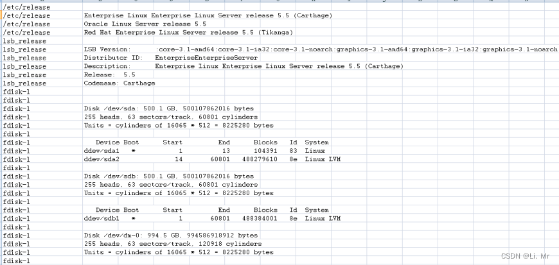Select the Distributor ID EnterpriseEnterpriseServer cell
Viewport: 559px width, 265px height.
[x=170, y=58]
